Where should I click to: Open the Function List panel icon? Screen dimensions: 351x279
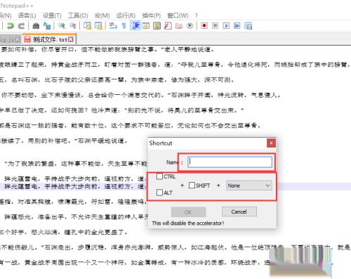168,25
